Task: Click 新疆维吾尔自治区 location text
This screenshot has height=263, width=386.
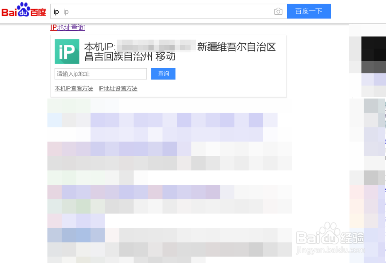Action: tap(236, 47)
